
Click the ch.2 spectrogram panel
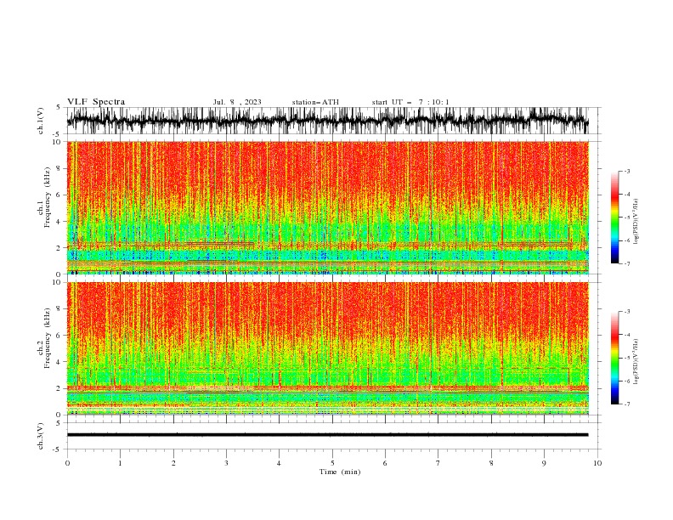328,348
